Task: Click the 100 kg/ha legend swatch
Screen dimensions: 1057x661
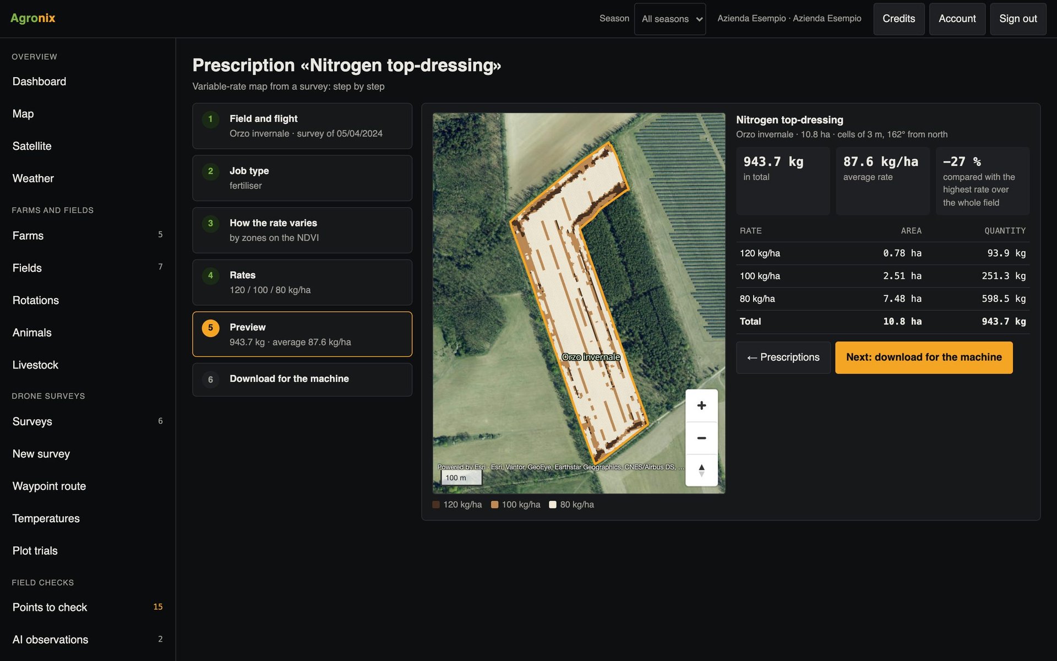Action: coord(494,505)
